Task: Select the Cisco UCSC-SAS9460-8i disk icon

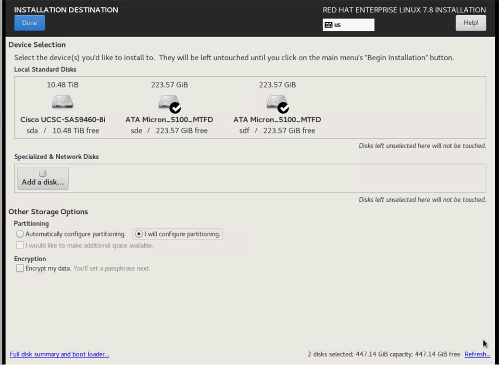Action: 63,102
